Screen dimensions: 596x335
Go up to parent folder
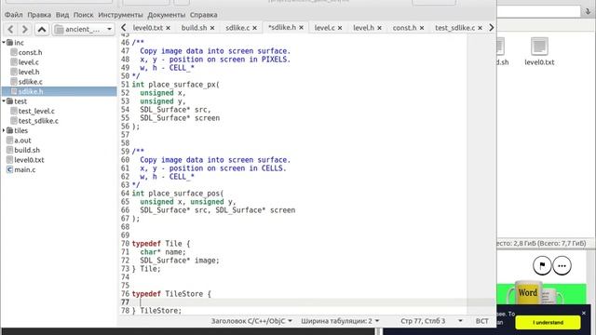click(42, 29)
